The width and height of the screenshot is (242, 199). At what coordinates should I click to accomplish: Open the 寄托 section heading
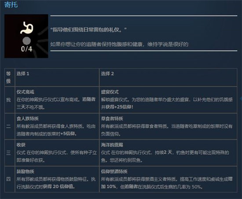(11, 5)
